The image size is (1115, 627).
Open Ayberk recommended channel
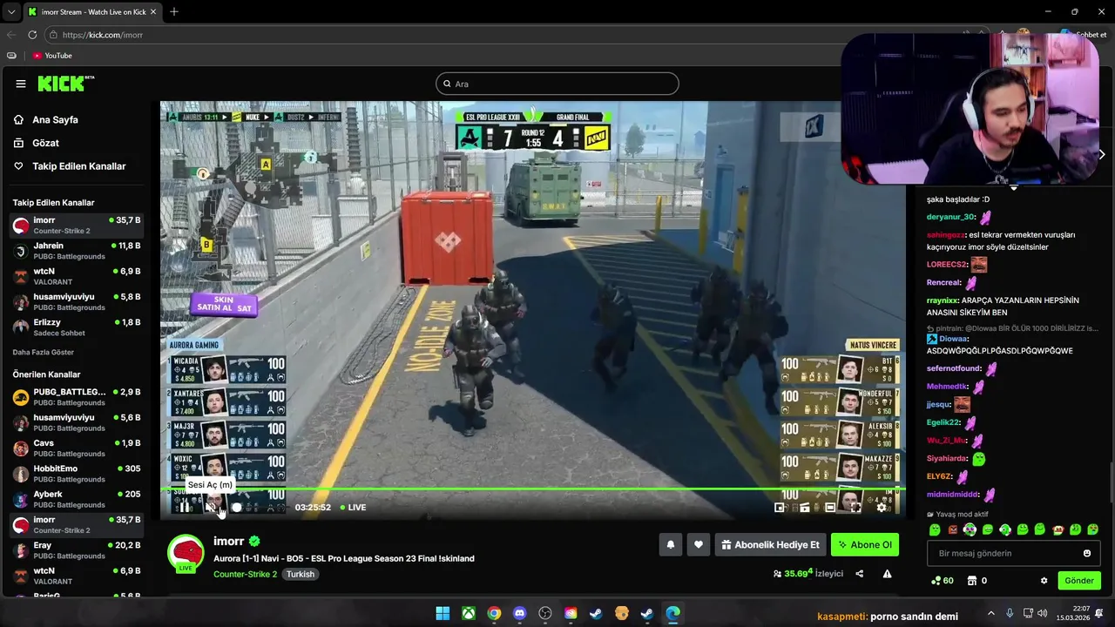pyautogui.click(x=77, y=499)
